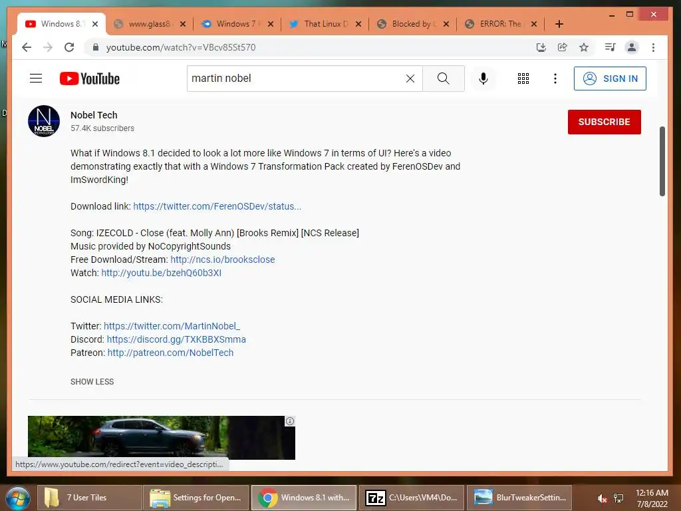Switch to Settings for Open... taskbar window
The width and height of the screenshot is (681, 511).
pyautogui.click(x=196, y=498)
